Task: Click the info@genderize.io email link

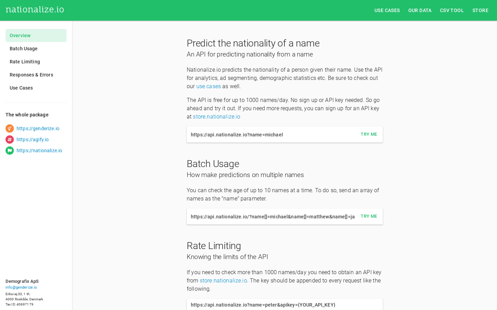Action: pyautogui.click(x=21, y=287)
